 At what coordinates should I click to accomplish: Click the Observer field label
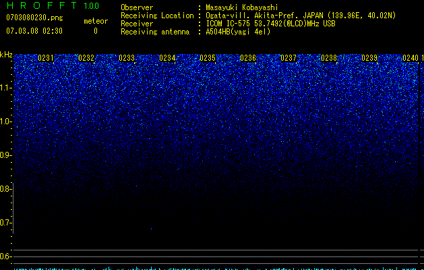tap(137, 7)
